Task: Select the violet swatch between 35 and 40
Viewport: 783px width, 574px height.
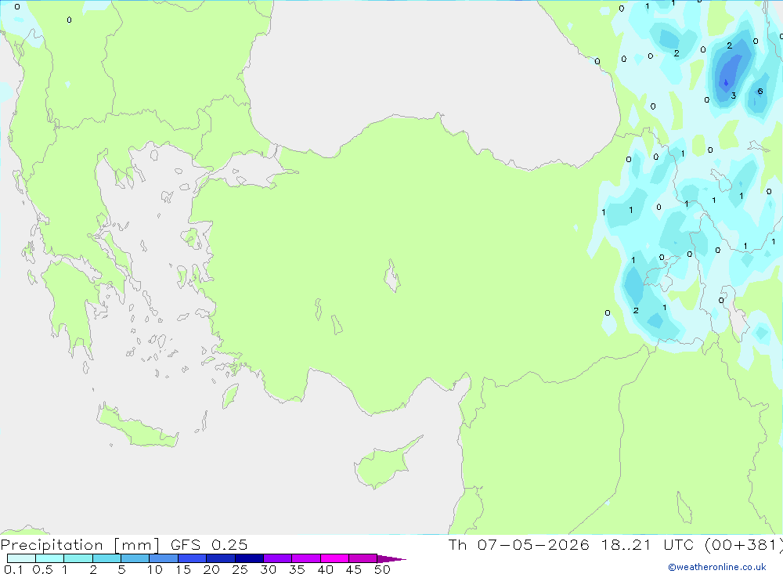Action: coord(306,558)
